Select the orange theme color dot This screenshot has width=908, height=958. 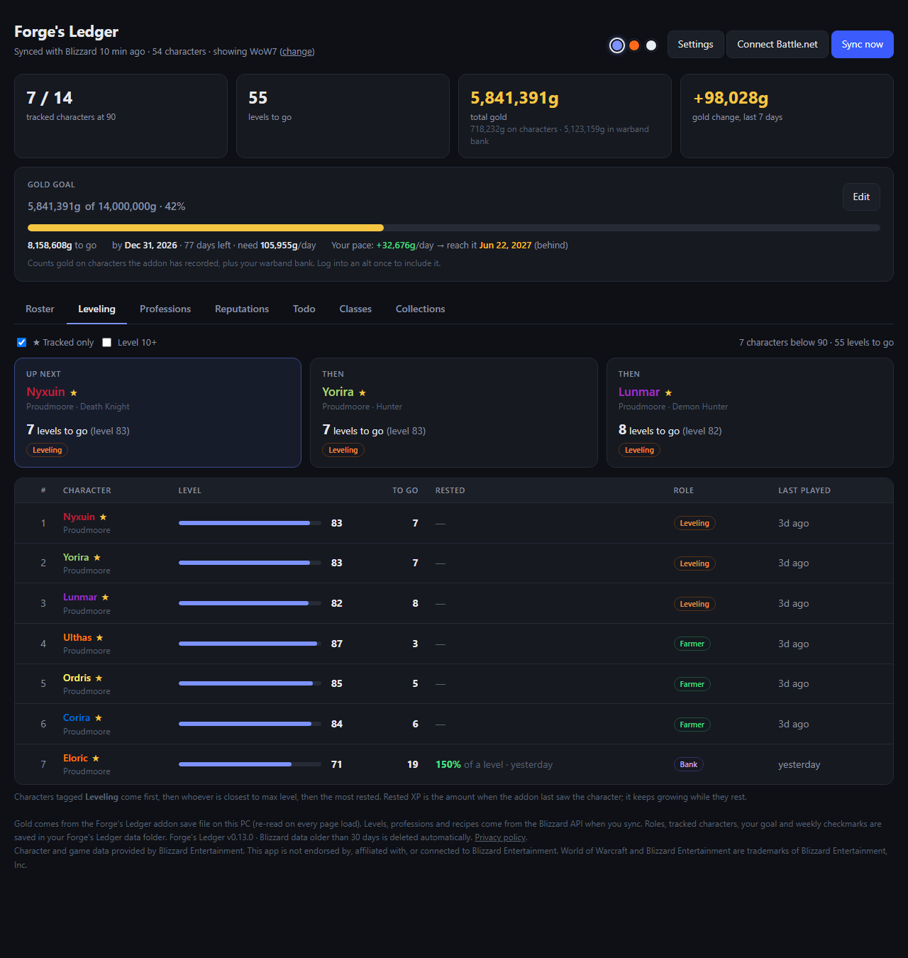point(634,45)
